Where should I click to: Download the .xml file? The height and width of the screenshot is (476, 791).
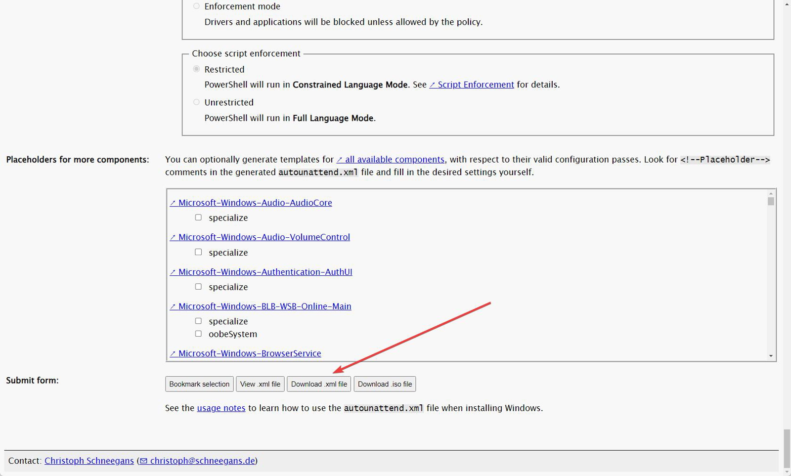[x=319, y=384]
